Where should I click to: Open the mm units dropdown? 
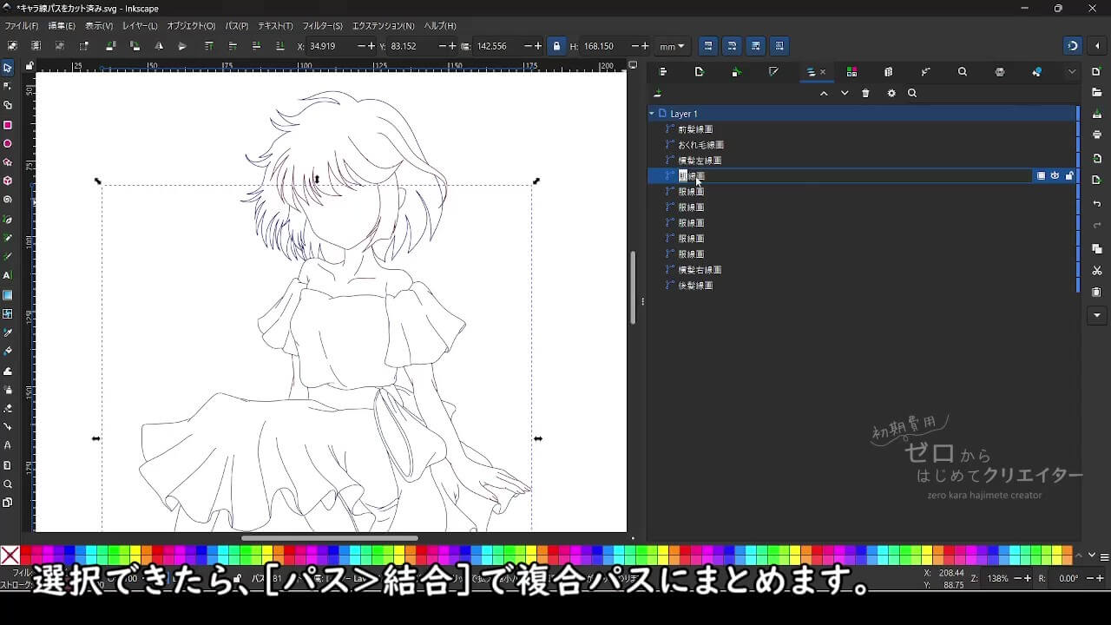coord(672,46)
